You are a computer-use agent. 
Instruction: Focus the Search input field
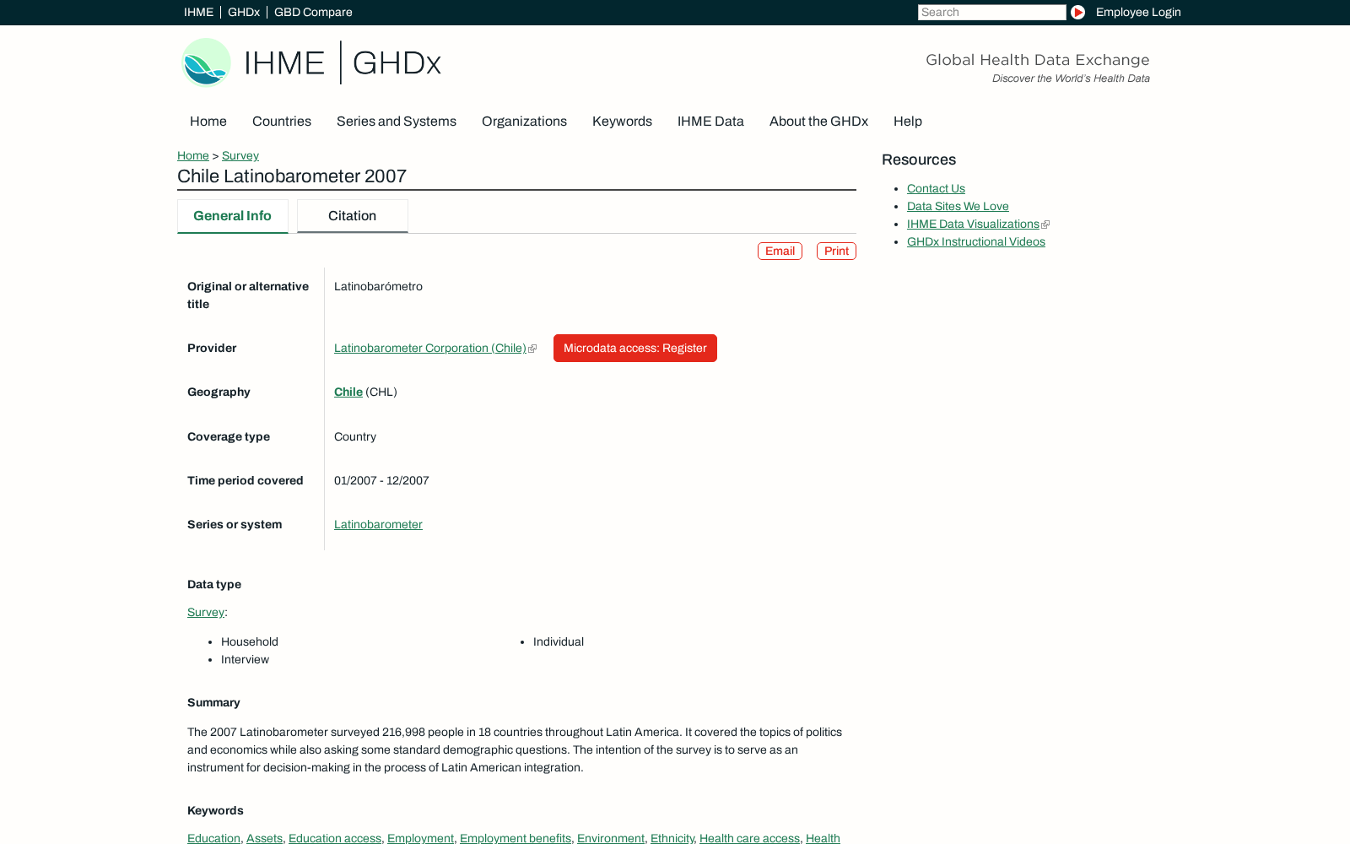pyautogui.click(x=992, y=12)
